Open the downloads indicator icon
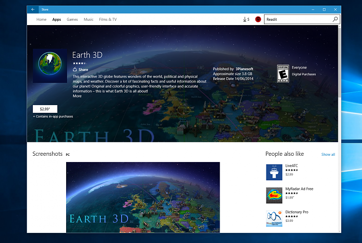 pyautogui.click(x=246, y=19)
